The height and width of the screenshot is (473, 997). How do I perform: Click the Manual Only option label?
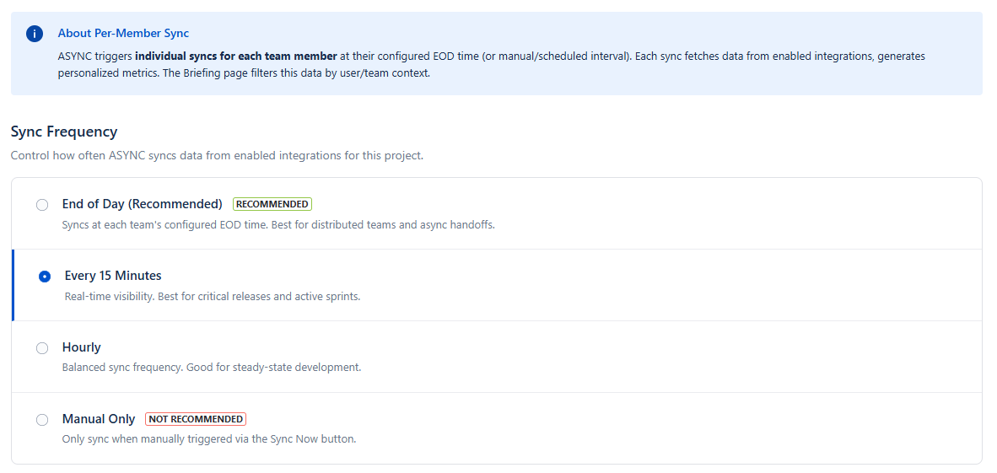pyautogui.click(x=99, y=419)
